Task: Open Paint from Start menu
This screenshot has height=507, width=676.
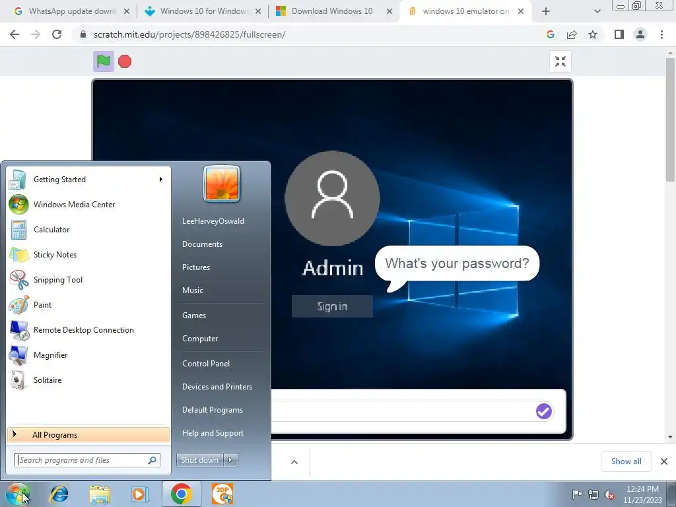Action: pos(89,304)
